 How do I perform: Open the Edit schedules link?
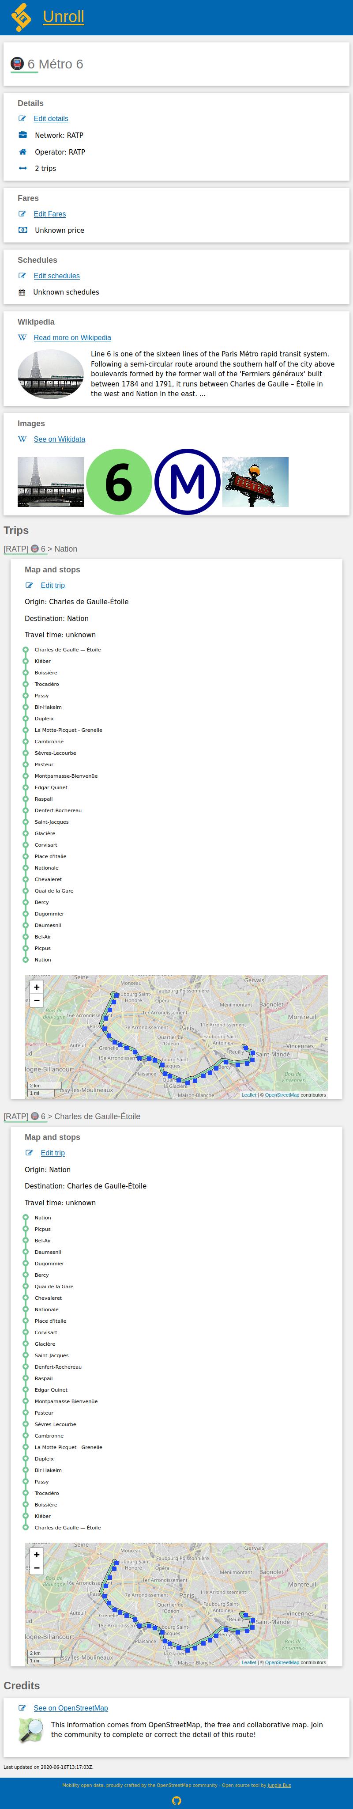pos(57,276)
